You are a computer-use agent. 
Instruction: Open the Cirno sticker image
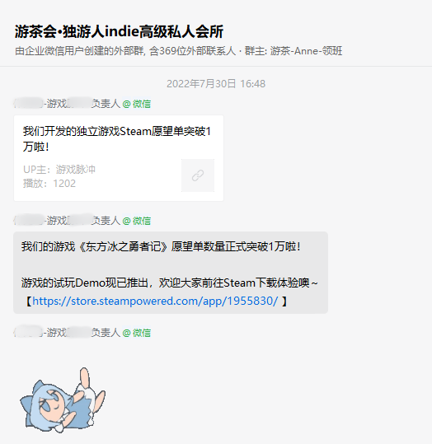[63, 400]
